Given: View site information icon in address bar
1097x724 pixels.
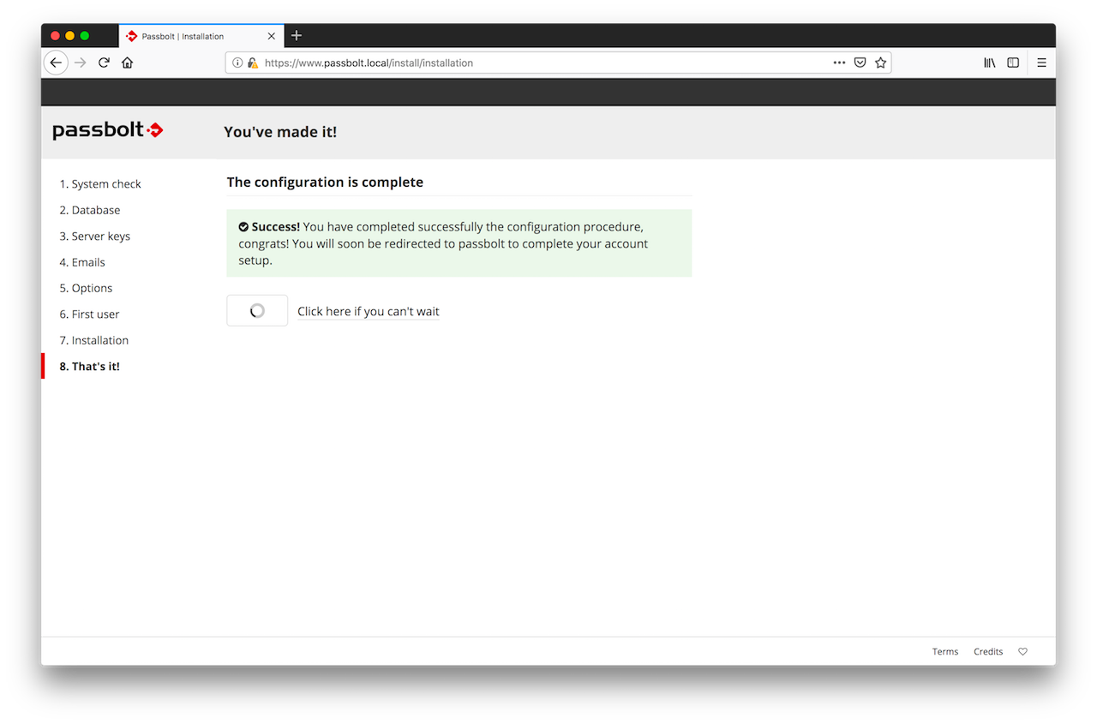Looking at the screenshot, I should [238, 63].
